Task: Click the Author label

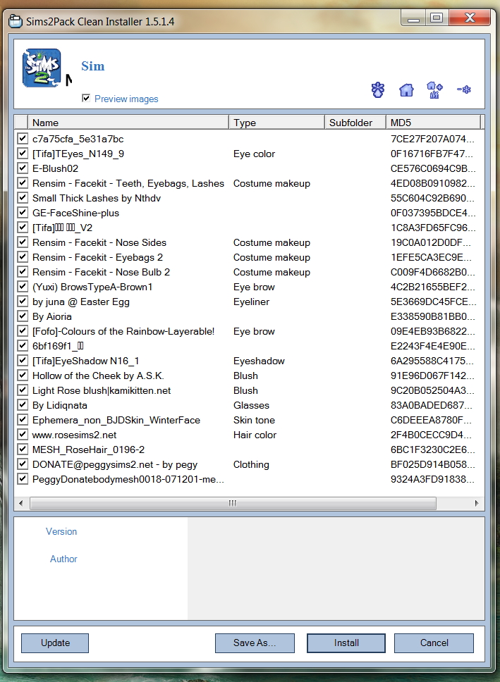Action: point(63,559)
